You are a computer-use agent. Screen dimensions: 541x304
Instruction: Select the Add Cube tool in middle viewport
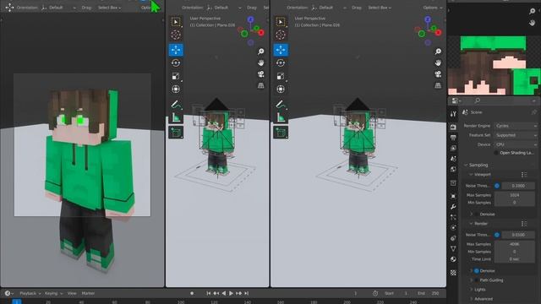[176, 133]
